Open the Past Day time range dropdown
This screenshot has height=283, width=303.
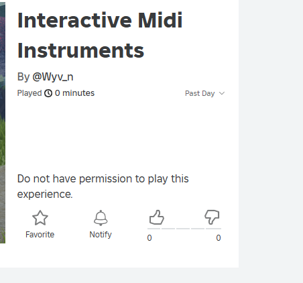tap(204, 93)
